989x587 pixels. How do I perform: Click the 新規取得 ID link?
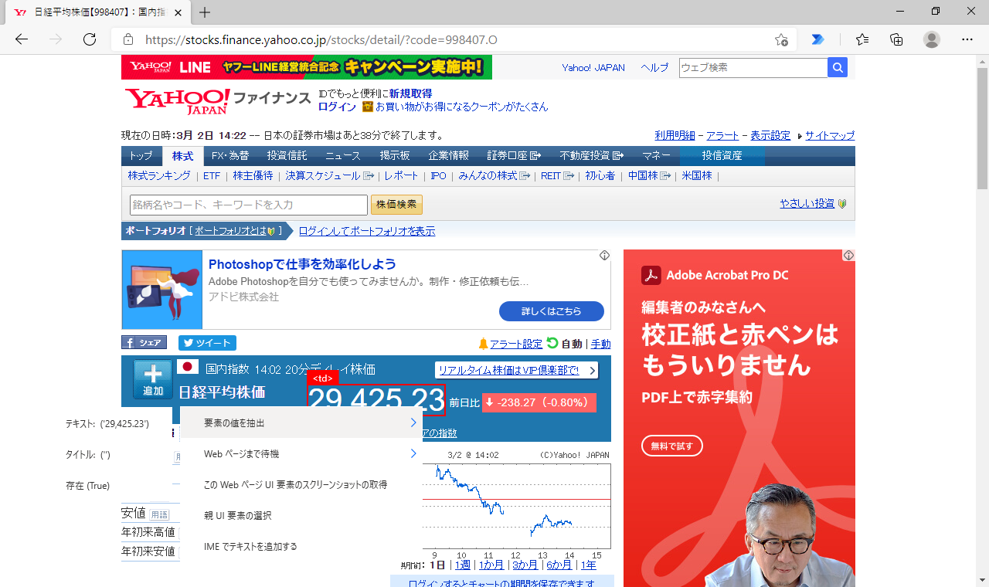point(410,93)
